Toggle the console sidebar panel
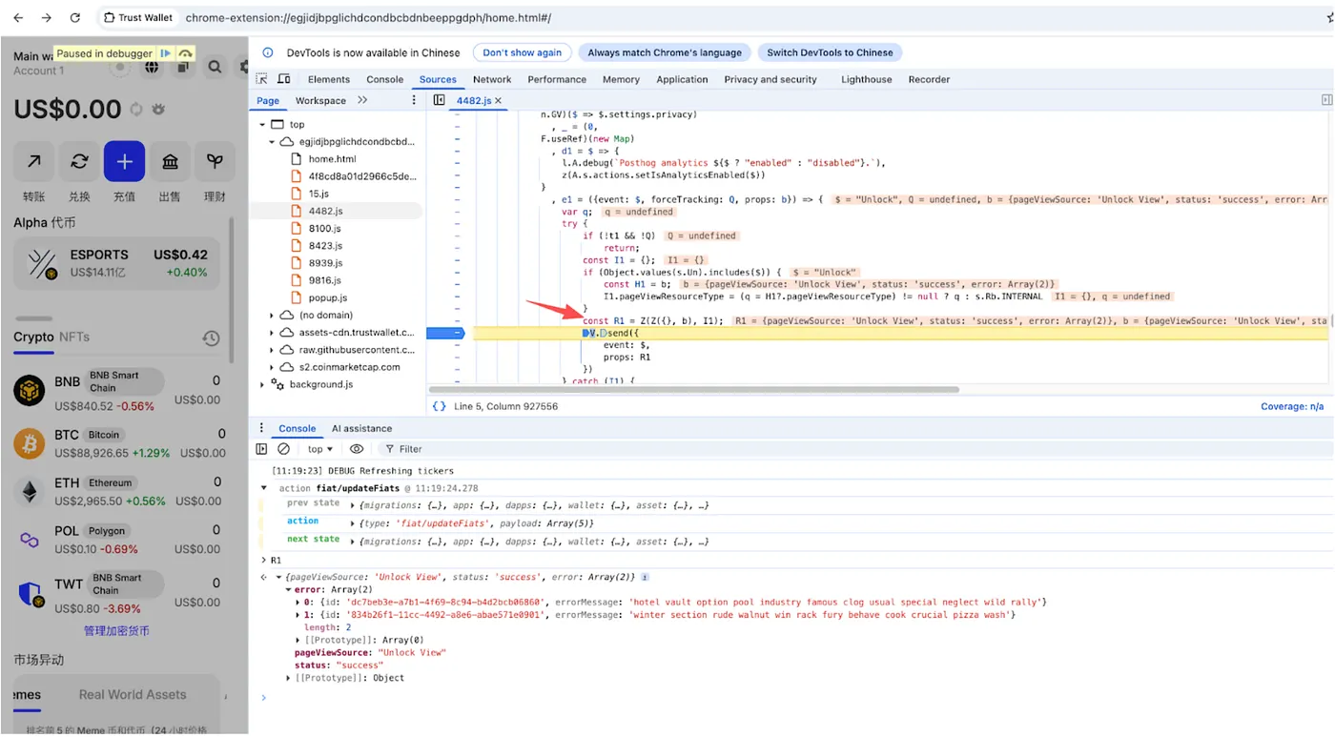 point(261,448)
